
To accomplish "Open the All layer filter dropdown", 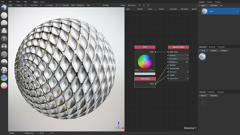I will (x=229, y=6).
